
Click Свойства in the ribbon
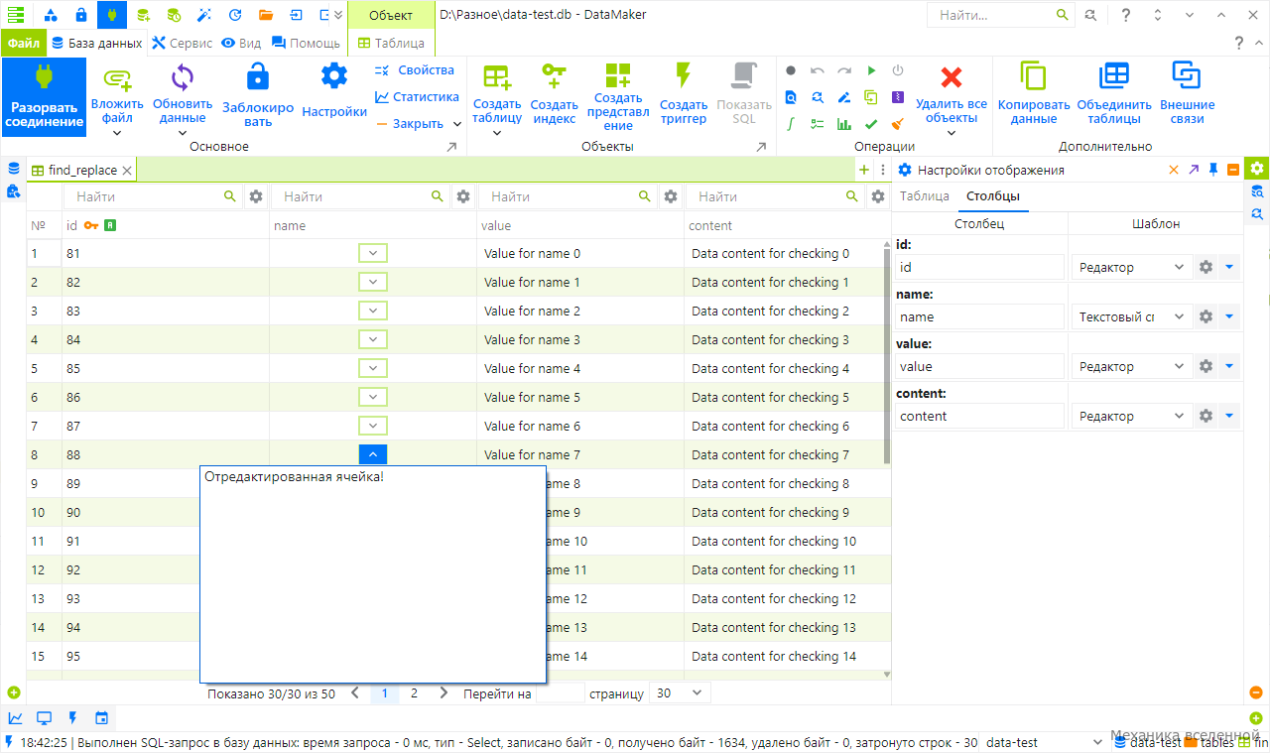[415, 70]
